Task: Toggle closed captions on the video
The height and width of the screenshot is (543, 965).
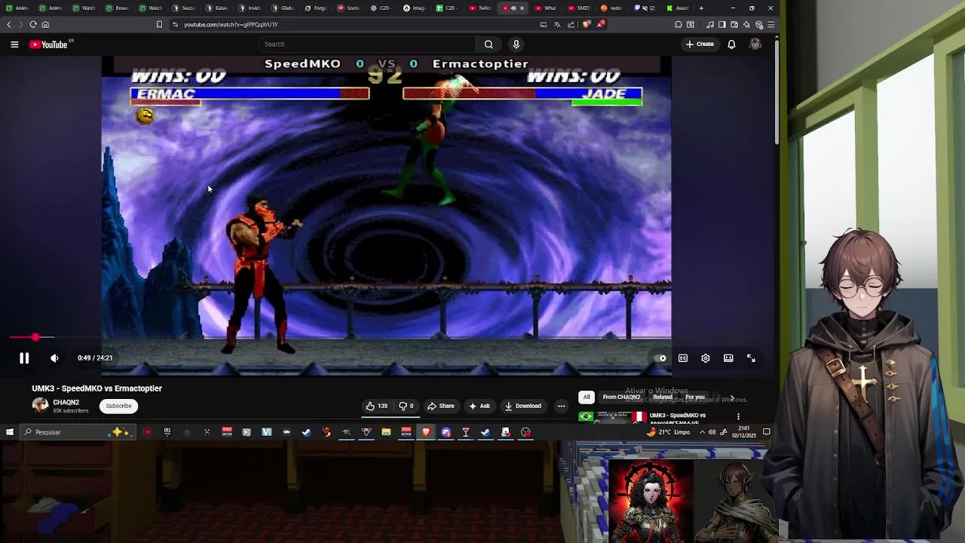Action: [x=683, y=358]
